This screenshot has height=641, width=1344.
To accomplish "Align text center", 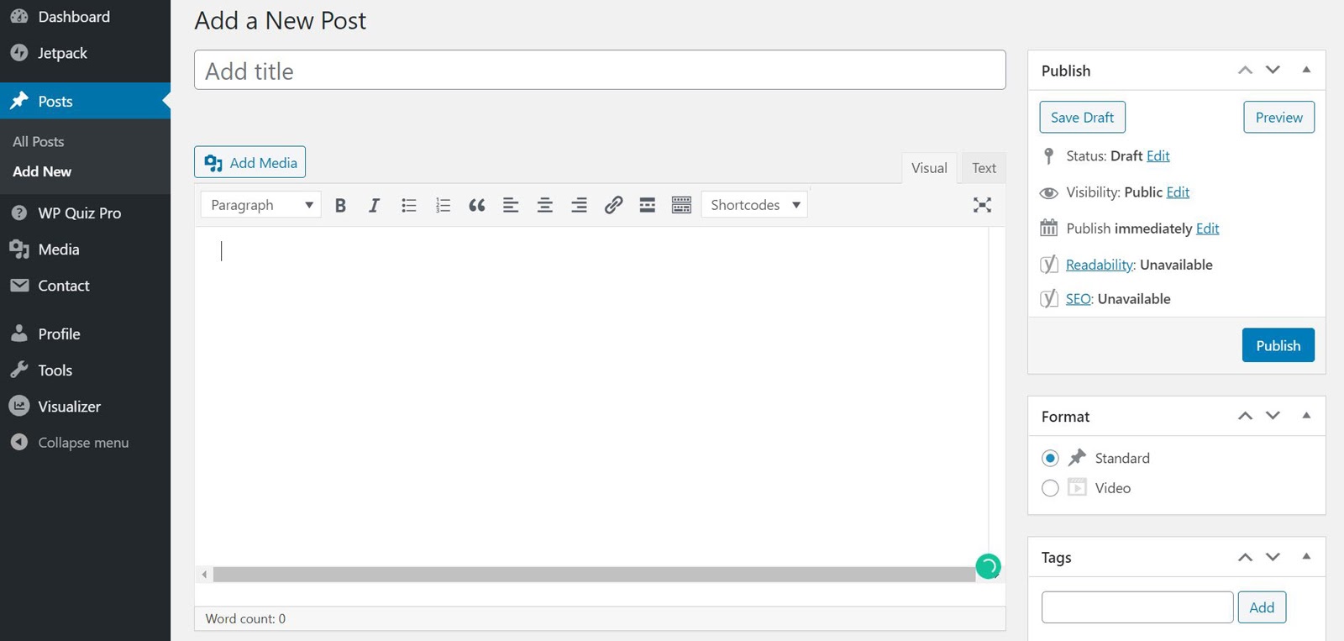I will 545,205.
